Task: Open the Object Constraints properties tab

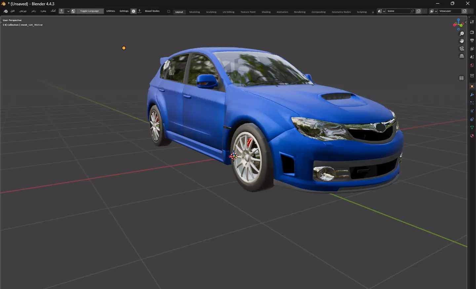Action: (472, 119)
